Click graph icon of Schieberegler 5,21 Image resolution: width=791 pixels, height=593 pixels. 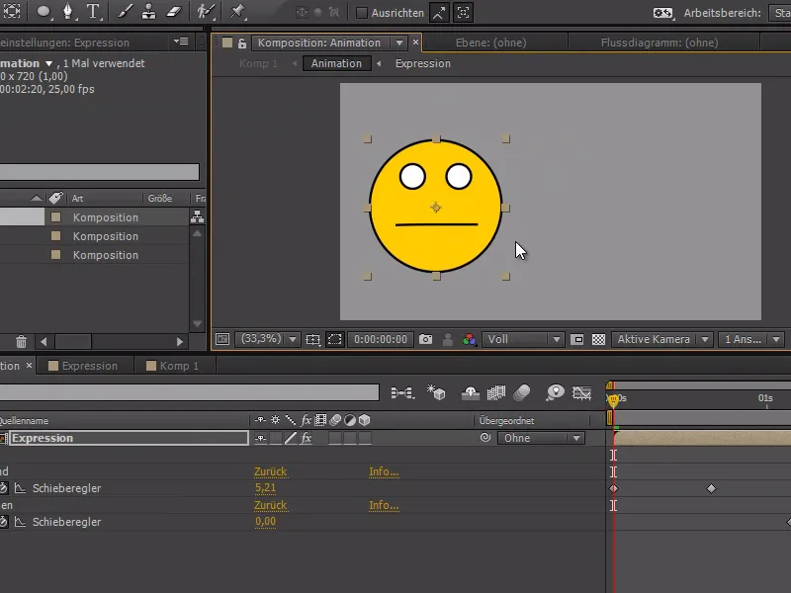click(x=20, y=488)
